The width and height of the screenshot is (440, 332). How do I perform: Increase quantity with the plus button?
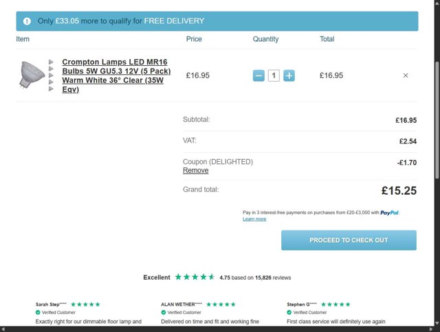pyautogui.click(x=289, y=75)
